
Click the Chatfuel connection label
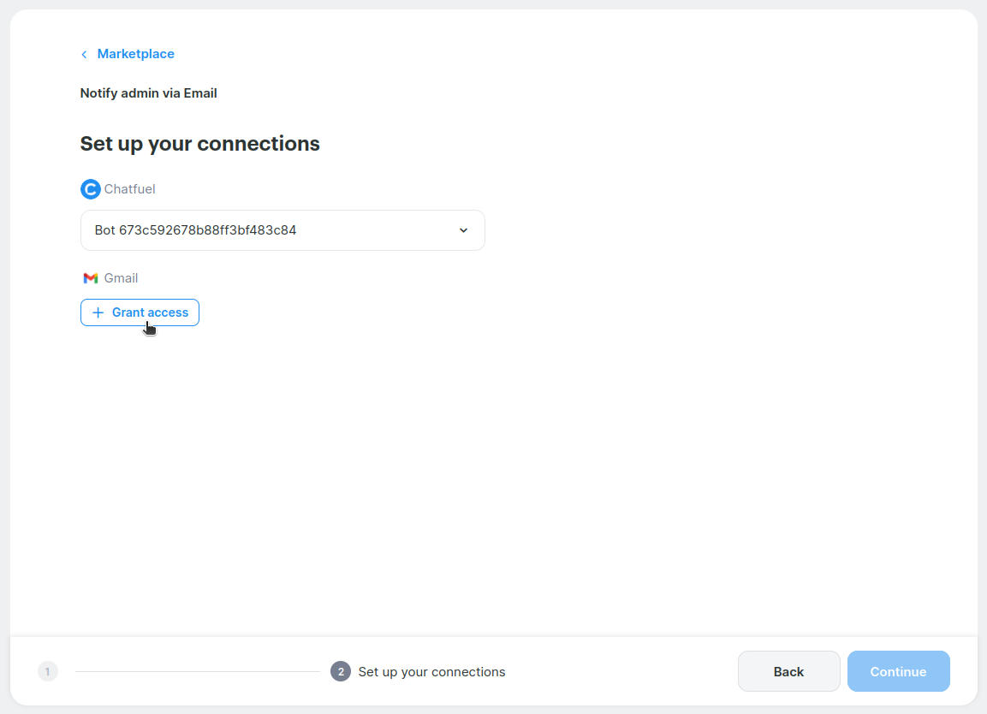129,189
